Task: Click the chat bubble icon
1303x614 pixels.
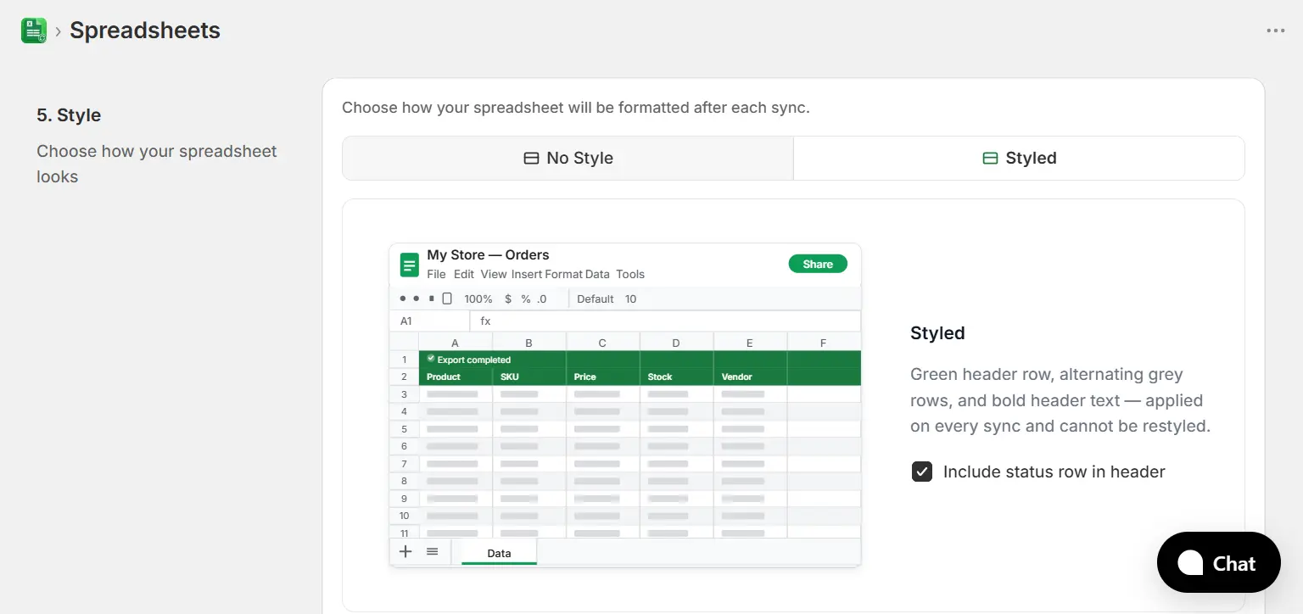Action: [1190, 562]
